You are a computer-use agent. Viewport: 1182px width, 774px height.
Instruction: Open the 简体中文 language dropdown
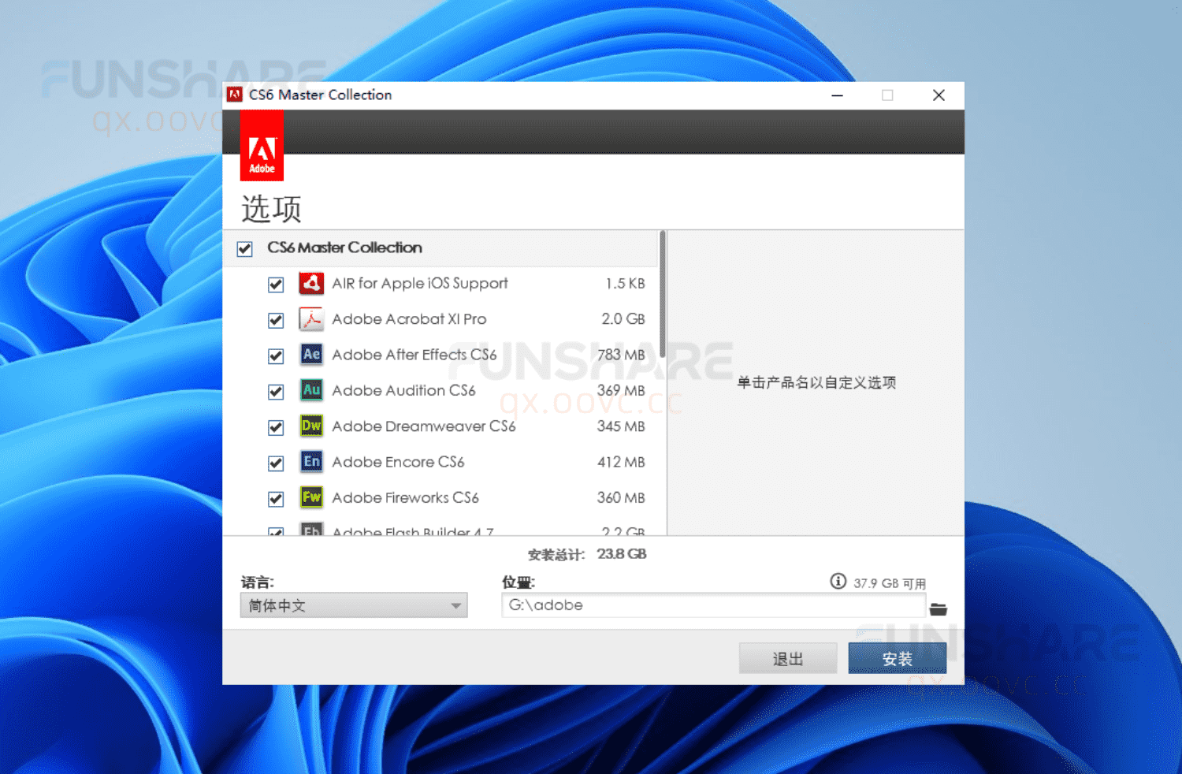[354, 605]
